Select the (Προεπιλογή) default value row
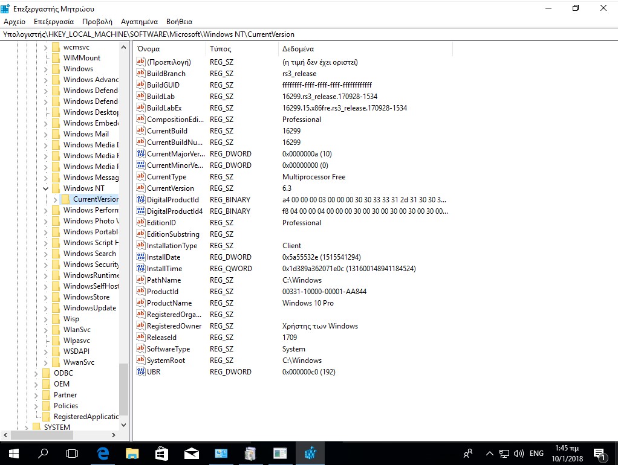Image resolution: width=618 pixels, height=465 pixels. [x=293, y=62]
